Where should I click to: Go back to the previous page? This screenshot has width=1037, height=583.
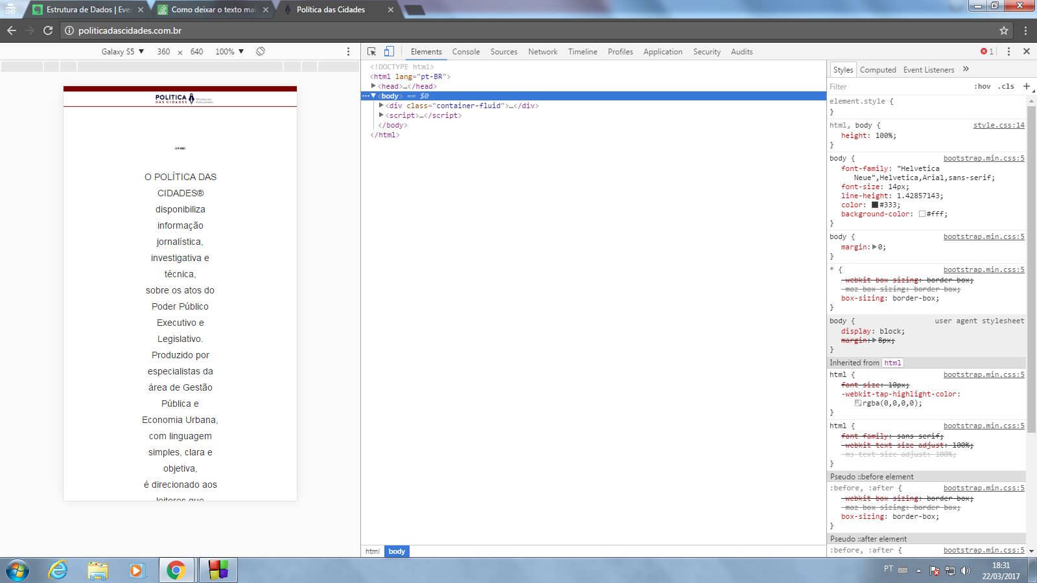(x=12, y=30)
